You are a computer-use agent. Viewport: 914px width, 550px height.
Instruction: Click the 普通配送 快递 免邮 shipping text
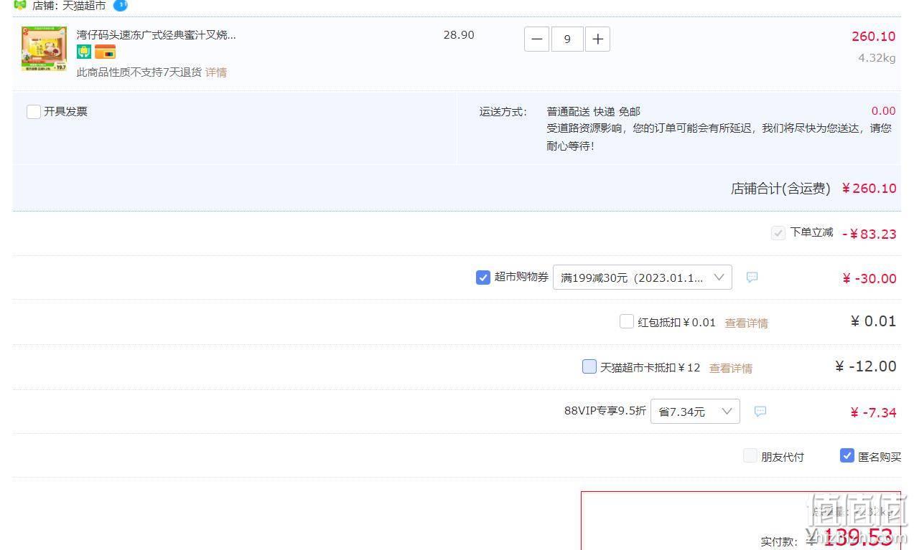tap(594, 112)
